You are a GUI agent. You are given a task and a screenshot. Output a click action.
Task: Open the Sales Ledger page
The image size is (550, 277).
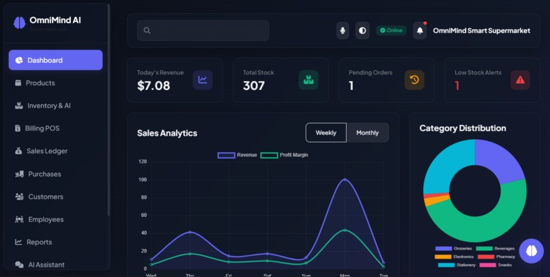[x=55, y=151]
